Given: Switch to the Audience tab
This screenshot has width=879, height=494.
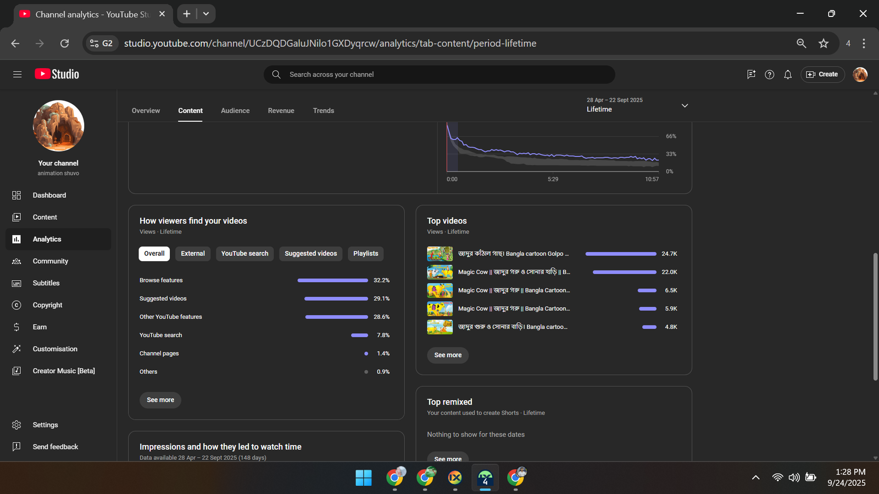Looking at the screenshot, I should click(x=235, y=111).
